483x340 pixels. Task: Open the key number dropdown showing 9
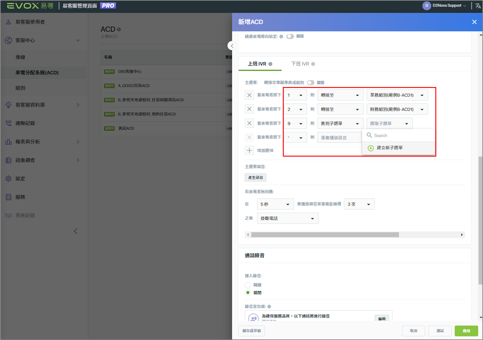295,123
